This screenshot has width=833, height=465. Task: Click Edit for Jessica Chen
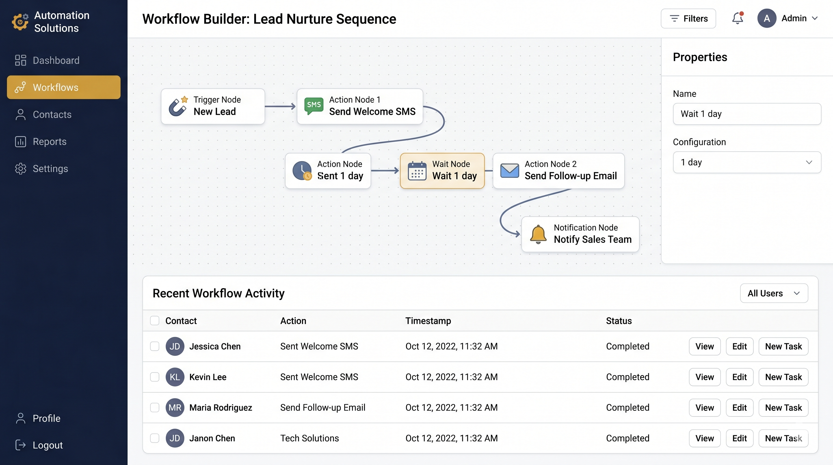pos(739,346)
